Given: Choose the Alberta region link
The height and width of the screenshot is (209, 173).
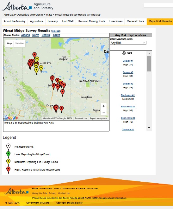Looking at the screenshot, I should point(26,35).
